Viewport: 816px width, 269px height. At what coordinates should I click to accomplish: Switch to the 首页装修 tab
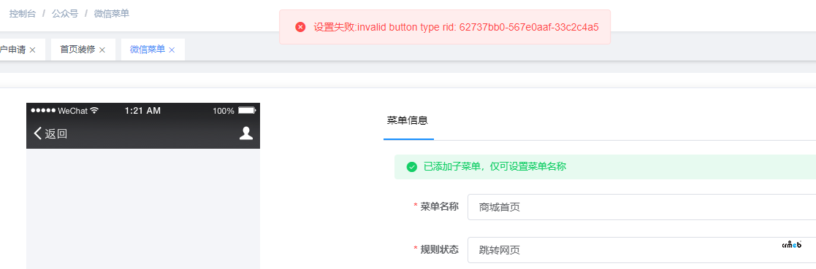click(x=77, y=50)
